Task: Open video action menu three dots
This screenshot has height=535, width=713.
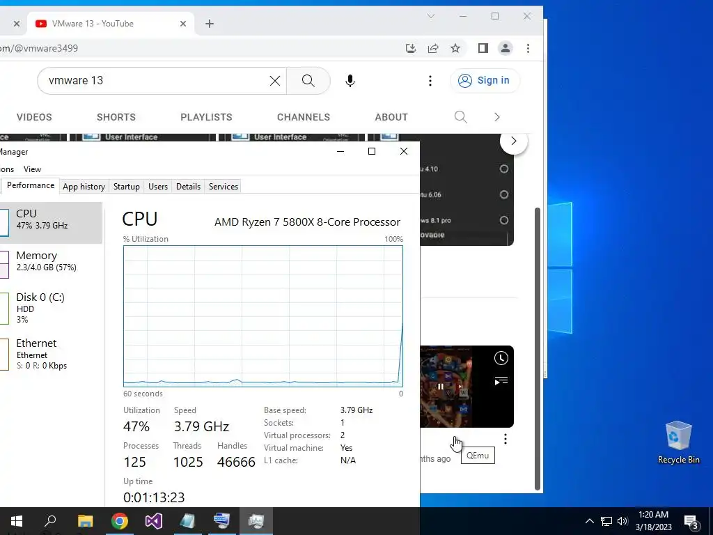Action: click(506, 439)
